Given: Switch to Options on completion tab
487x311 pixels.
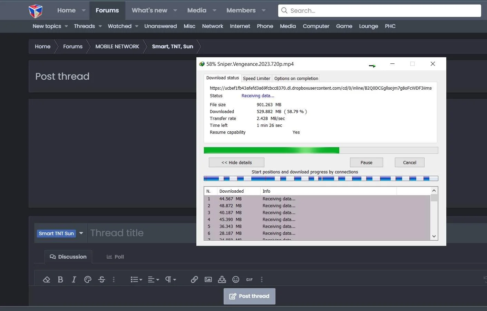Looking at the screenshot, I should tap(296, 78).
